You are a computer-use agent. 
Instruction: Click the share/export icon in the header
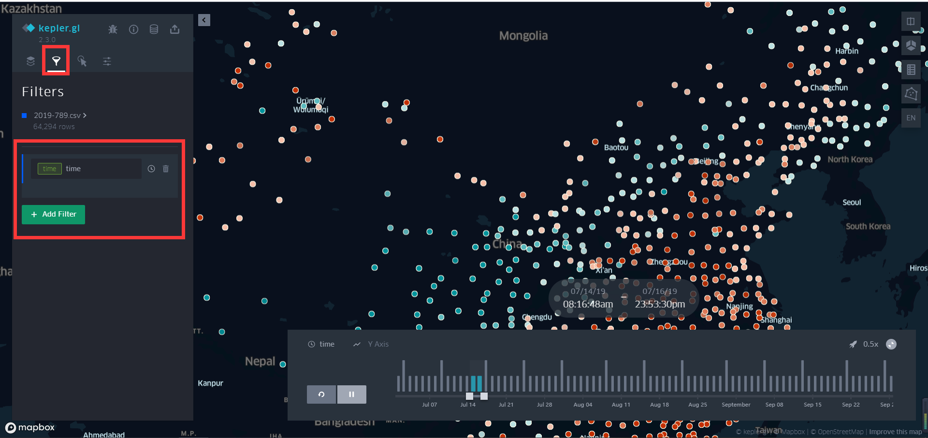(174, 29)
